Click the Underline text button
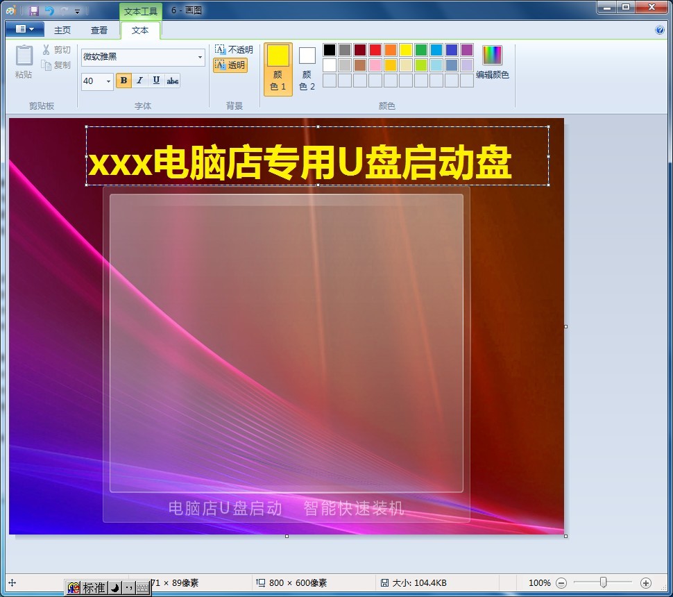673x597 pixels. pyautogui.click(x=156, y=81)
